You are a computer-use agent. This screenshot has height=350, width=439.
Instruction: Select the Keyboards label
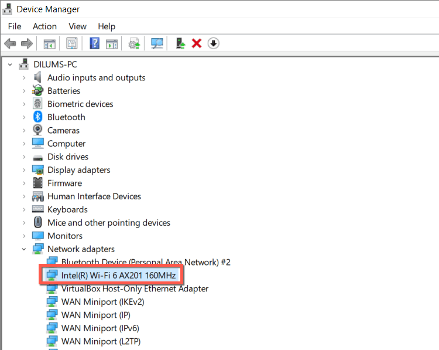[x=67, y=209]
